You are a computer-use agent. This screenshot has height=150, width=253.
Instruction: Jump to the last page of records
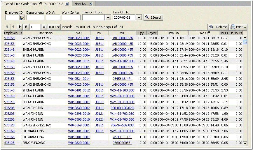tap(26, 27)
